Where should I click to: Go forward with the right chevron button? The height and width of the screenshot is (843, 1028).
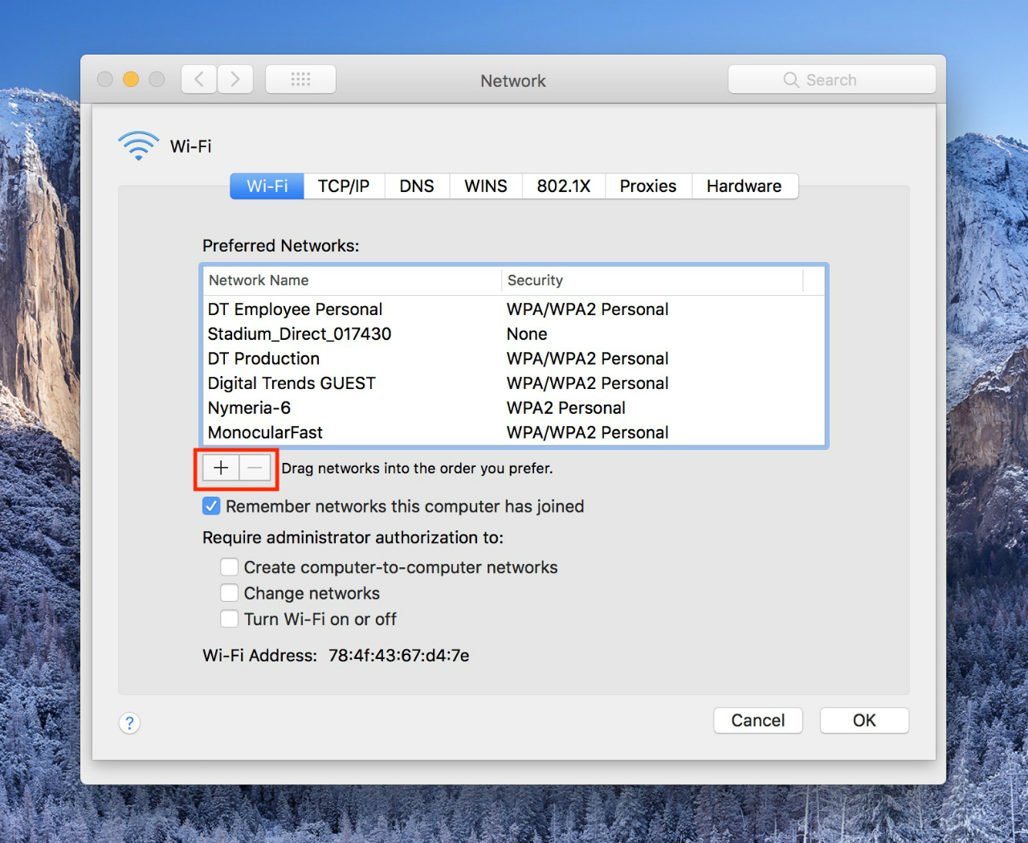[235, 79]
